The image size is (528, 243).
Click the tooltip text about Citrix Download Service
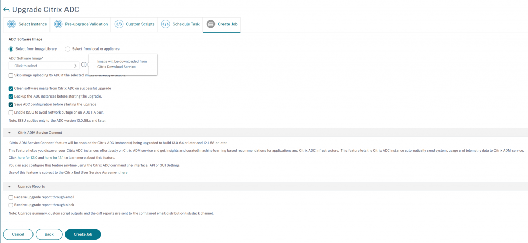click(123, 64)
